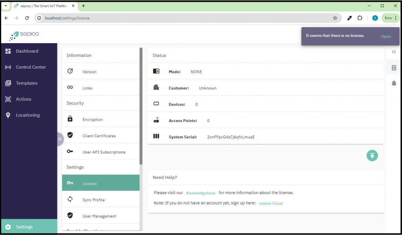Bookmark this page with the star icon
The width and height of the screenshot is (402, 235).
(x=335, y=18)
